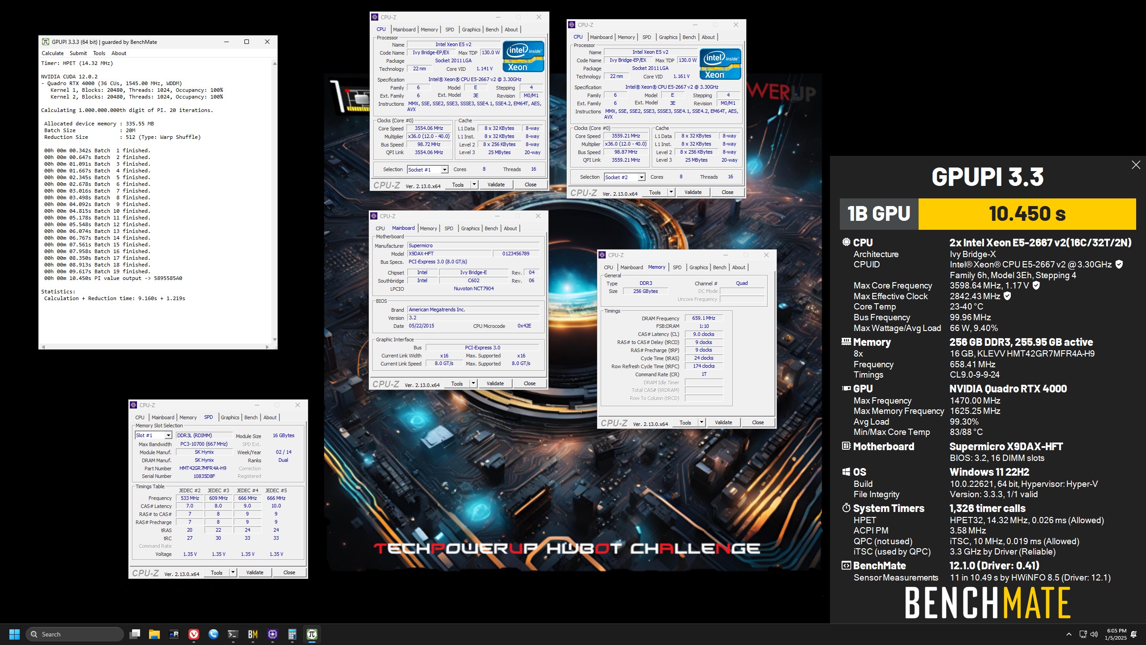Open the Tools dropdown arrow in Memory window
Image resolution: width=1146 pixels, height=645 pixels.
701,422
